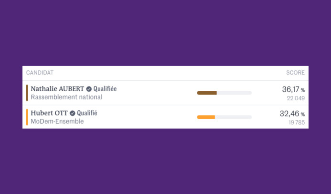Click the Qualifié status label for OTT
Viewport: 331px width, 194px height.
coord(87,113)
